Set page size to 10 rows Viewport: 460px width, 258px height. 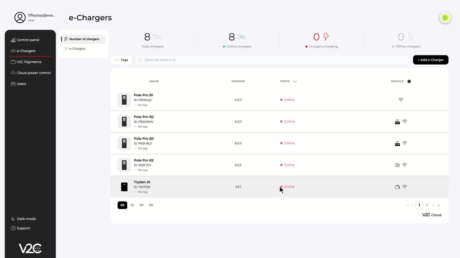point(132,205)
